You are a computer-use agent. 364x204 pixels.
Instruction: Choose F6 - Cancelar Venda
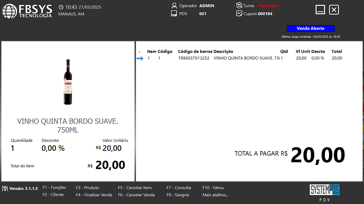(x=136, y=195)
